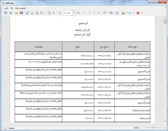This screenshot has height=131, width=168.
Task: Expand the page scale dropdown arrow
Action: 44,13
